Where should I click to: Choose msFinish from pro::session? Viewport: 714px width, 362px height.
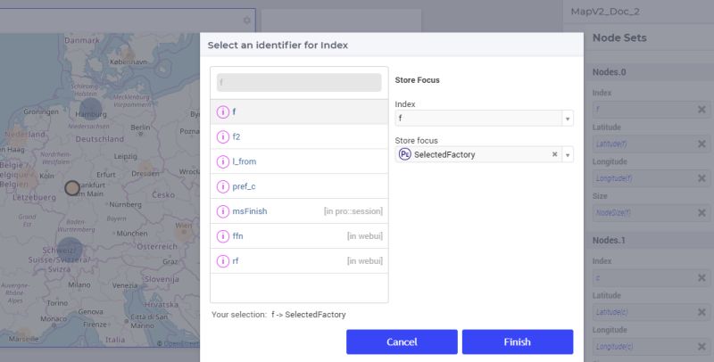[x=299, y=211]
